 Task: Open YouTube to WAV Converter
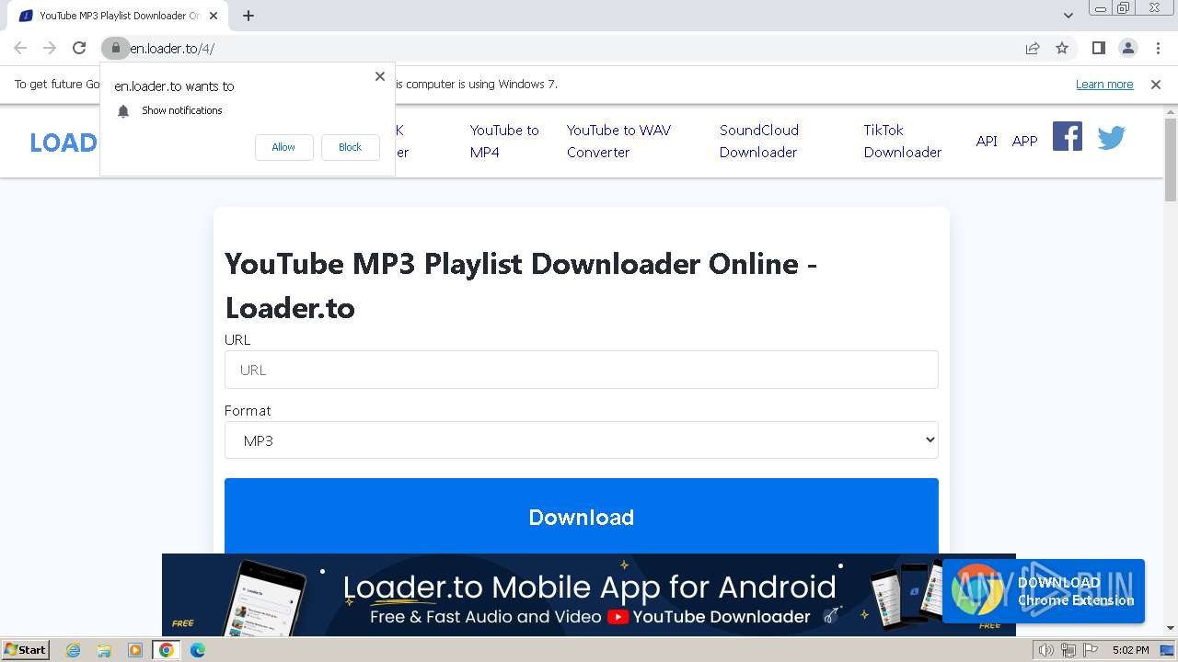pos(618,142)
